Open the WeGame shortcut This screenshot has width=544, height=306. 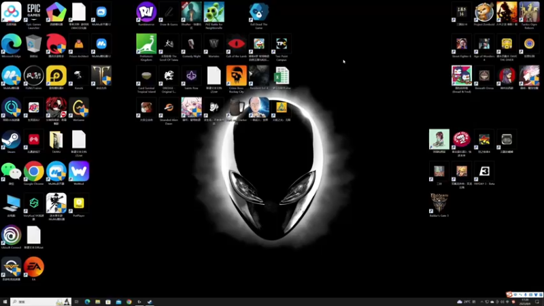[x=79, y=110]
